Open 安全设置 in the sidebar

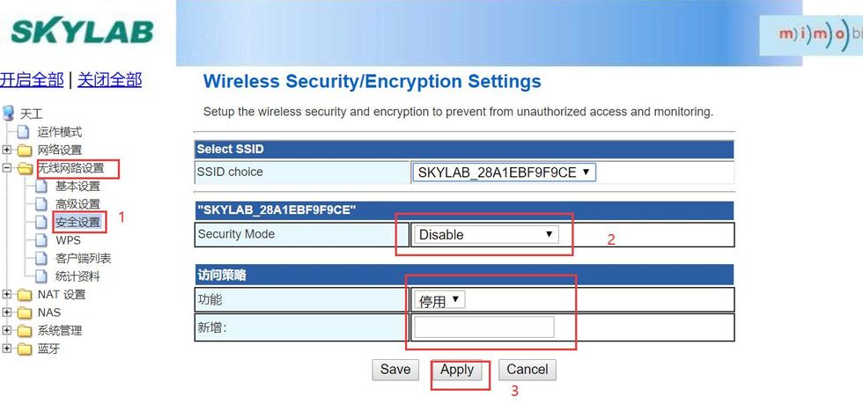pyautogui.click(x=77, y=222)
